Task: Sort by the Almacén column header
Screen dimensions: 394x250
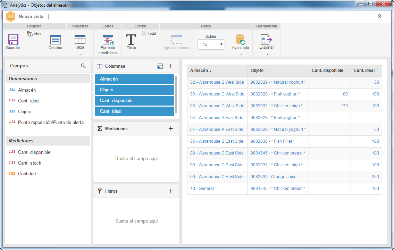Action: pyautogui.click(x=217, y=70)
